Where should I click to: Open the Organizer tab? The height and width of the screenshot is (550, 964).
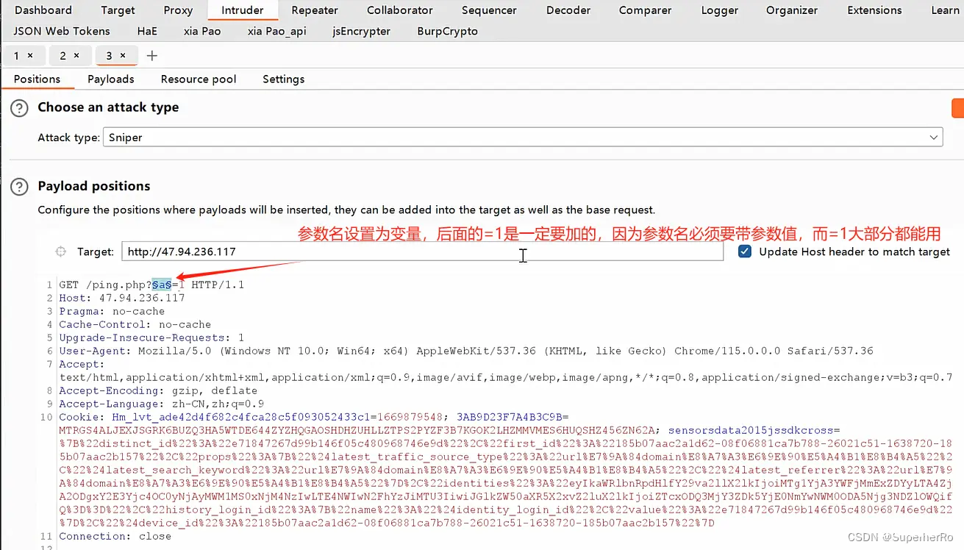coord(792,10)
